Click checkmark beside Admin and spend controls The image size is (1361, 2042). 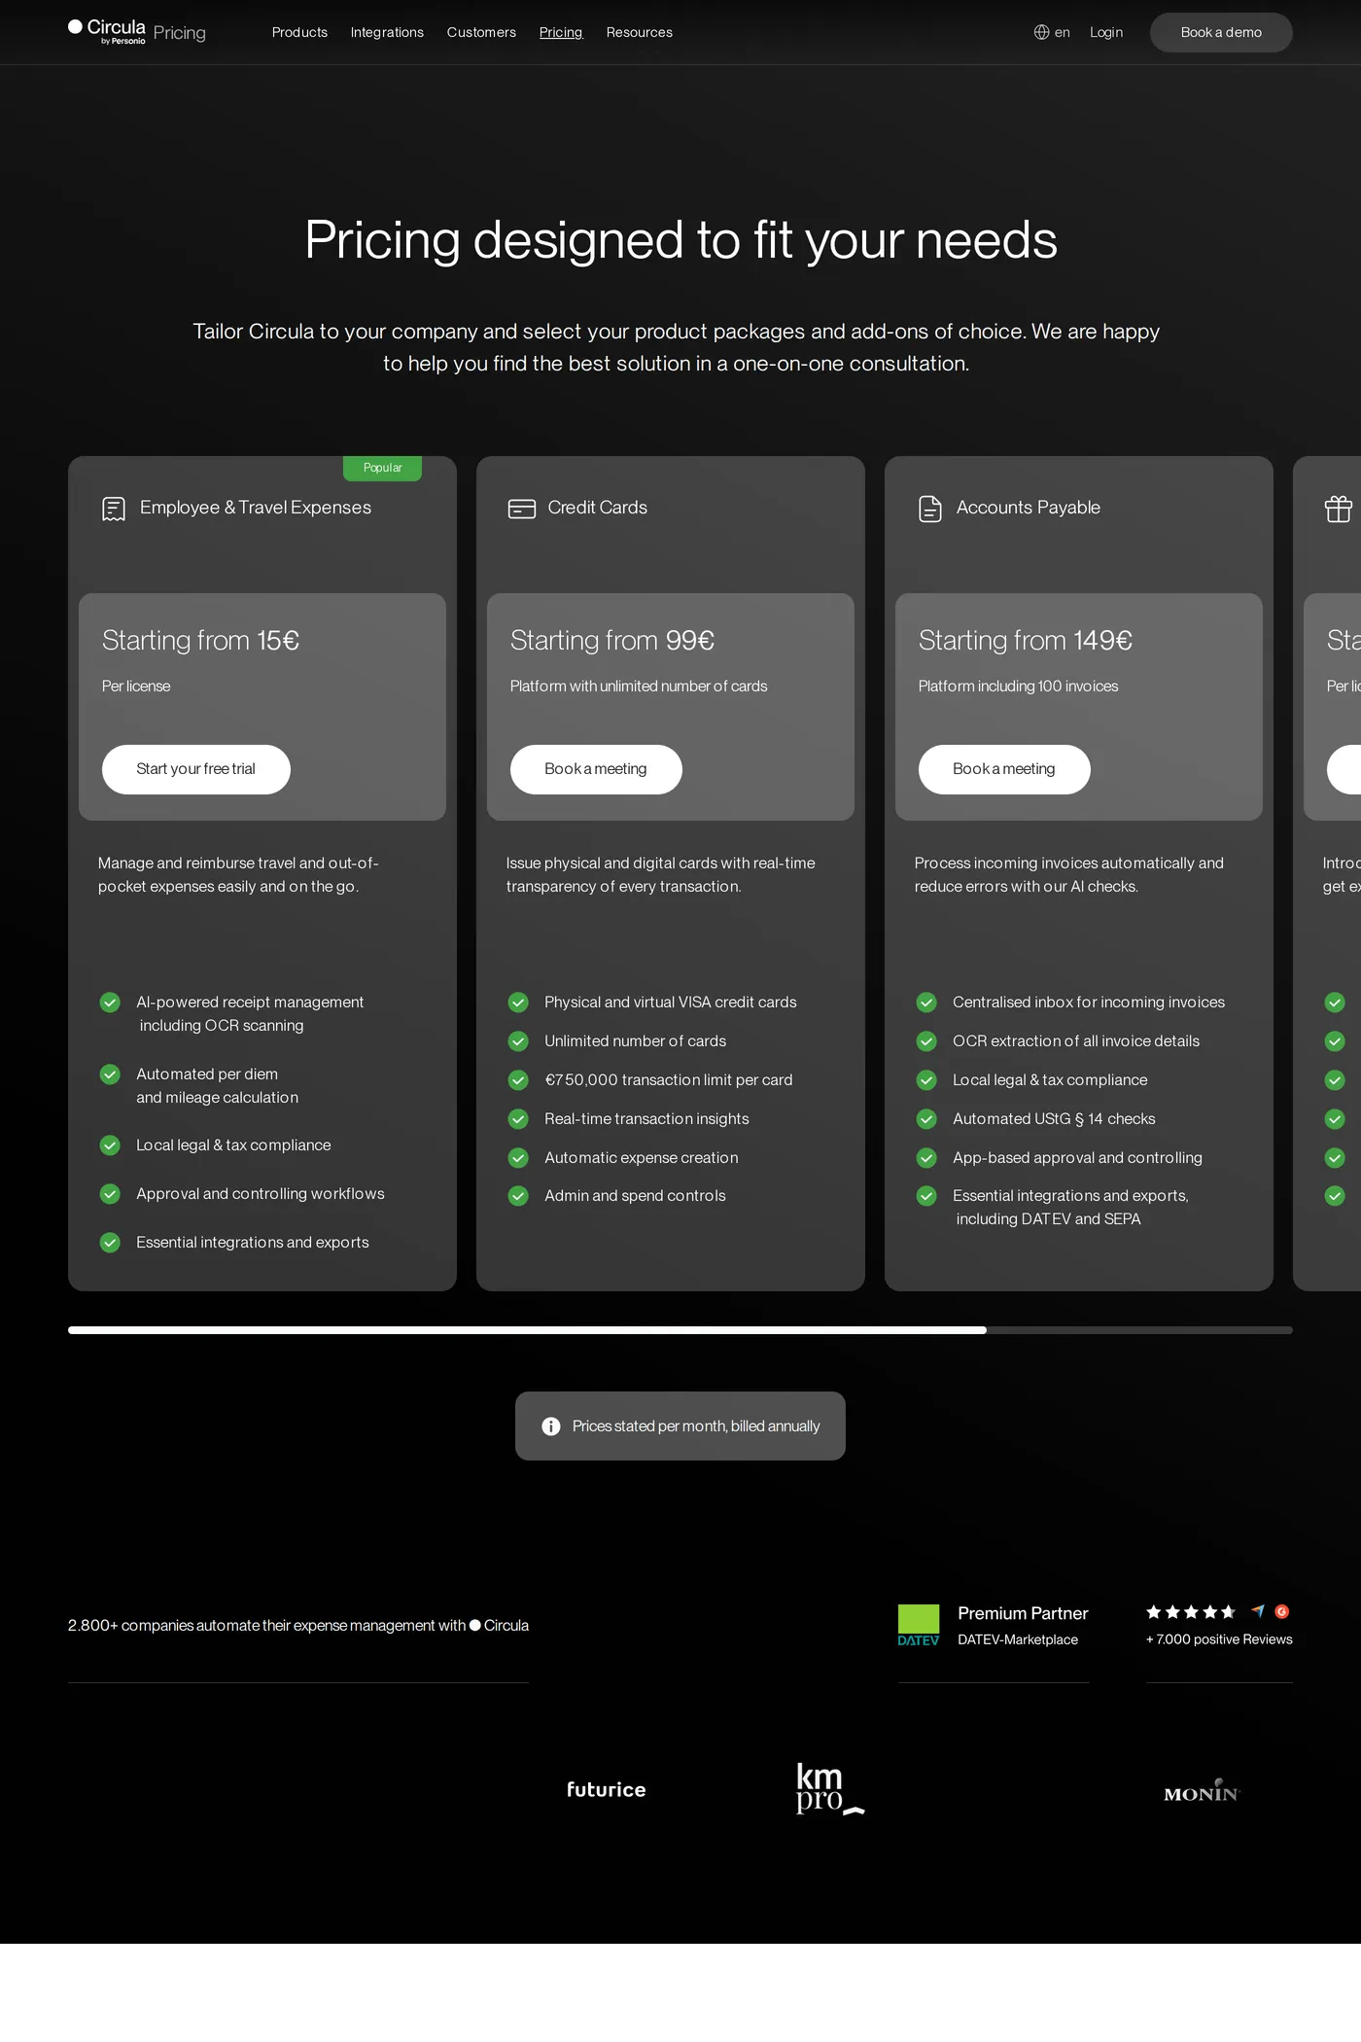coord(518,1196)
